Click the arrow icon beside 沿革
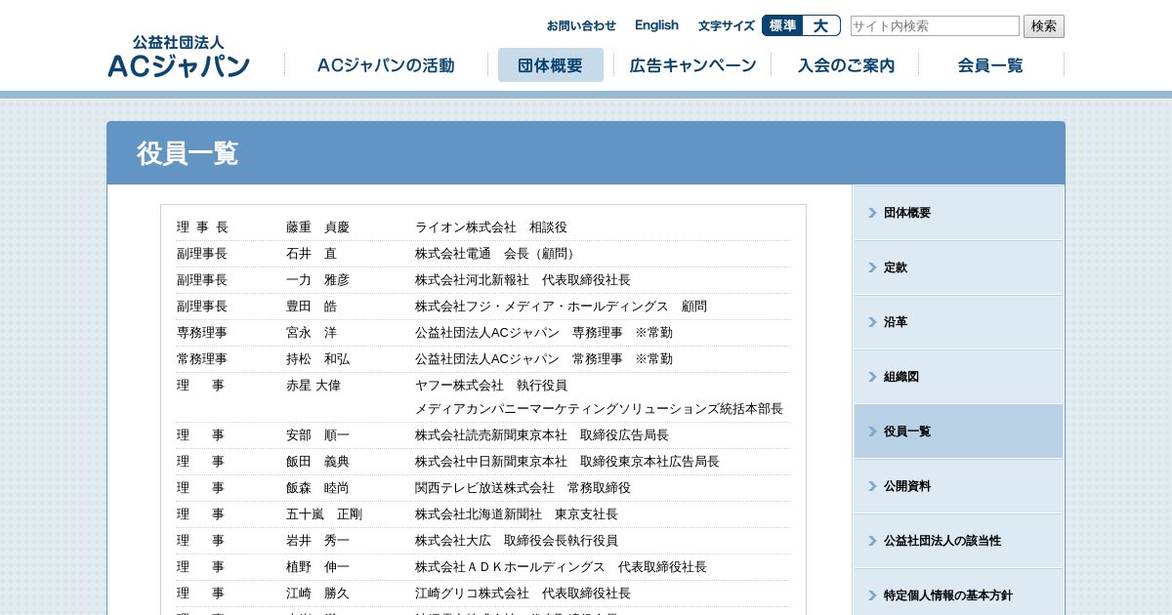This screenshot has width=1172, height=615. click(x=872, y=322)
